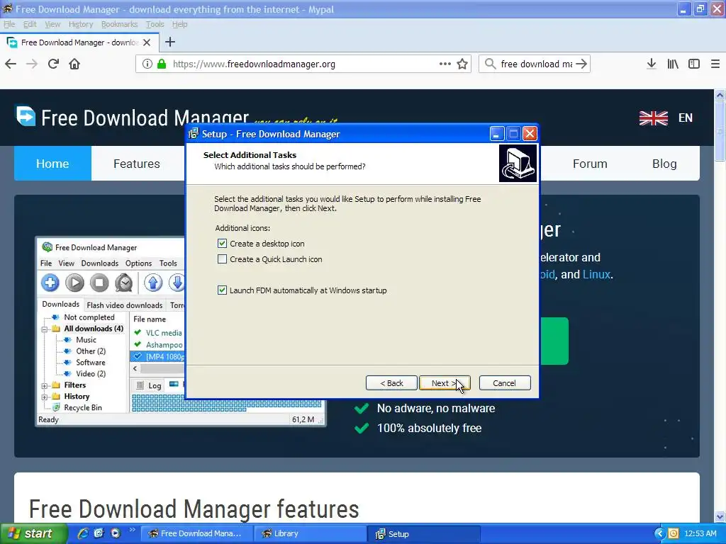Viewport: 726px width, 544px height.
Task: Open the Bookmarks menu
Action: (119, 24)
